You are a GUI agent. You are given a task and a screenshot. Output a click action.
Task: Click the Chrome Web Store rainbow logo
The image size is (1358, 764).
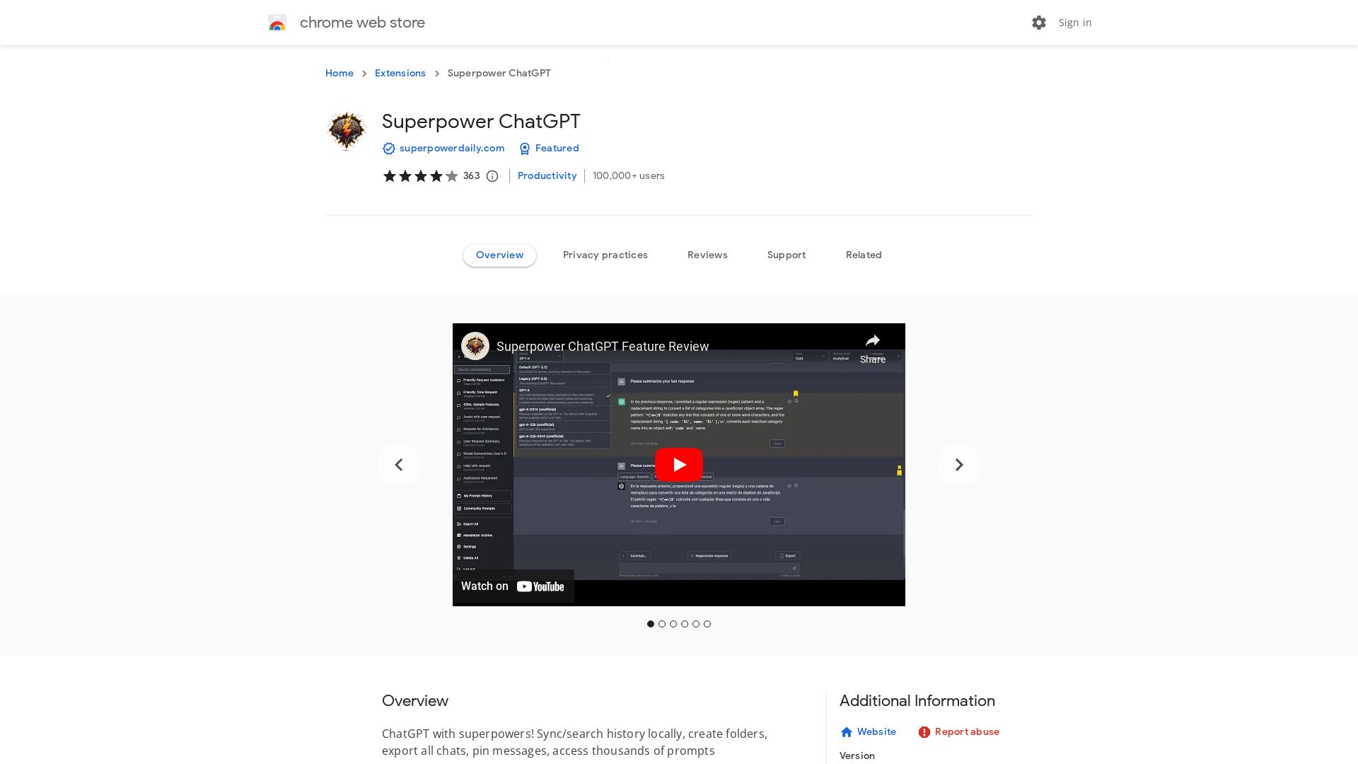tap(277, 23)
